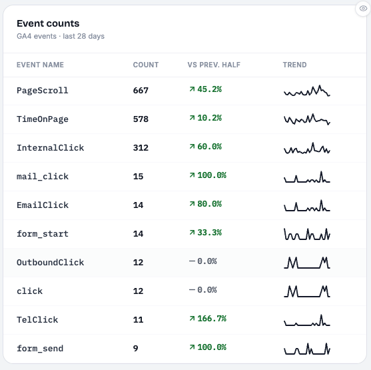The image size is (371, 370).
Task: Click mail_click's 100.0% change value
Action: point(212,175)
